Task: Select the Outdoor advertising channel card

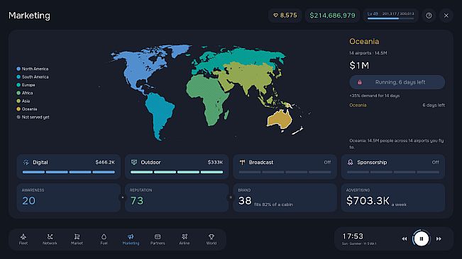Action: pos(177,167)
